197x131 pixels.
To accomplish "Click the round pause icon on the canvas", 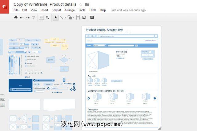I will (74, 89).
